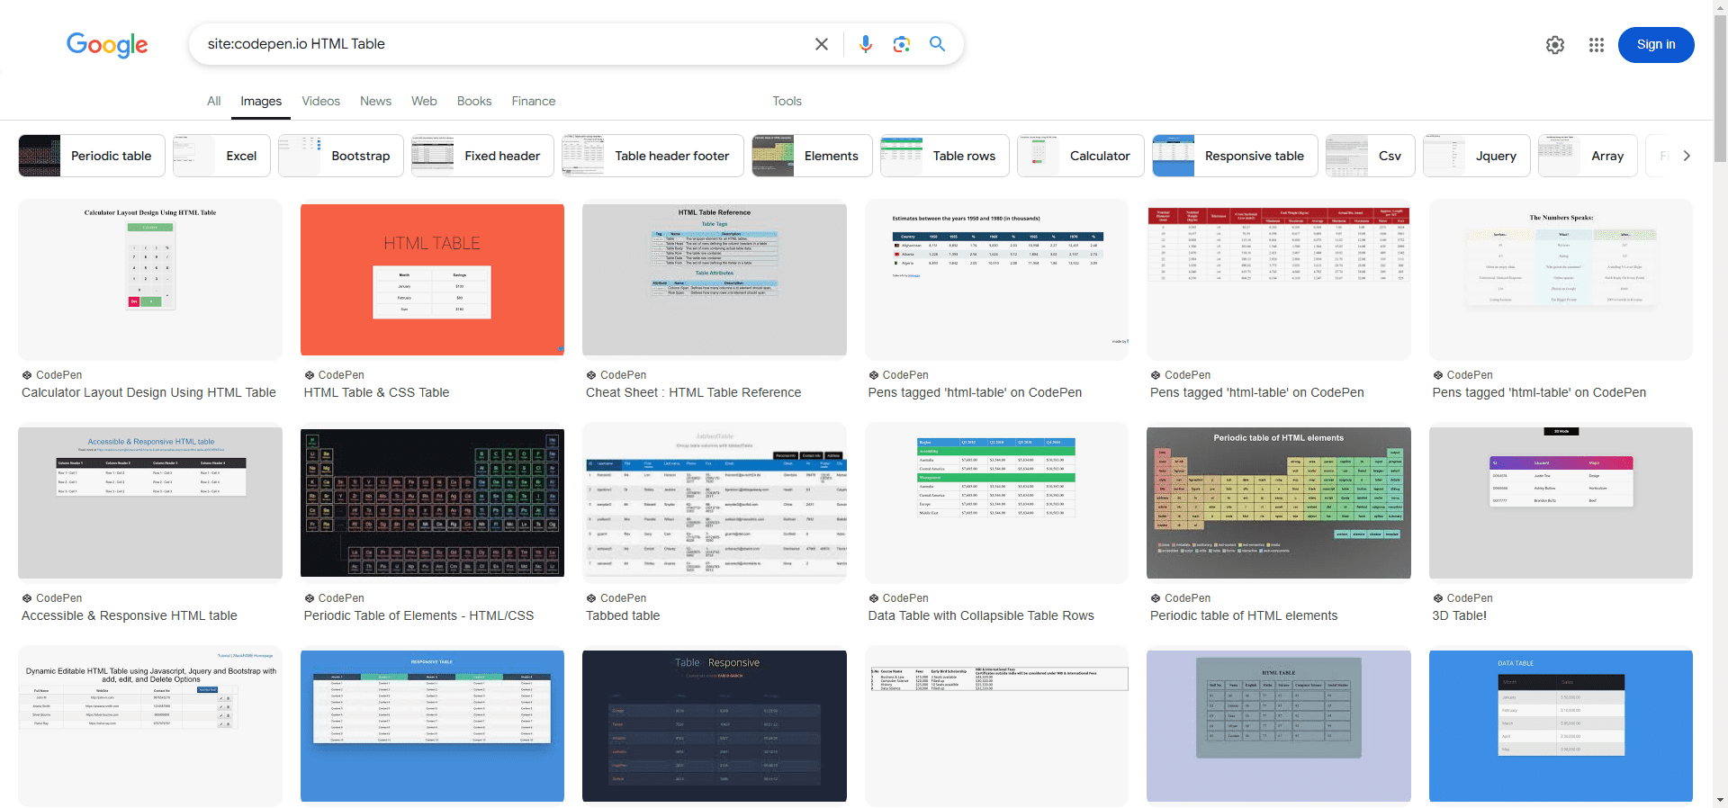Filter by Responsive table chip
The image size is (1728, 808).
point(1235,156)
